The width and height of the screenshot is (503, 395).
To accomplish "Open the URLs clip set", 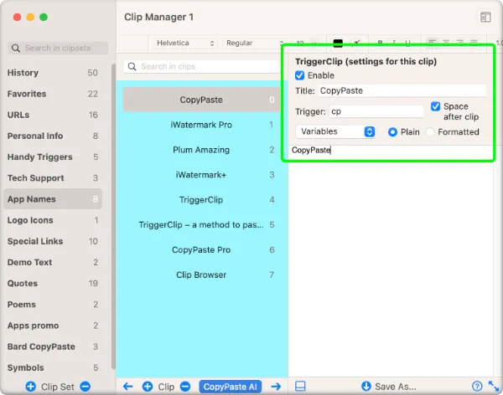I will (x=53, y=115).
